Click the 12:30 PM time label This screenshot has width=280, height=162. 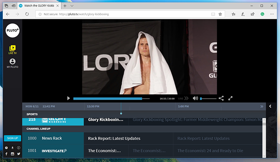[x=93, y=106]
